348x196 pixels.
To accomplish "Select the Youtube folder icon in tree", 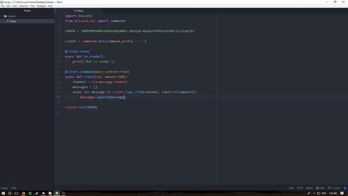I will click(x=5, y=16).
